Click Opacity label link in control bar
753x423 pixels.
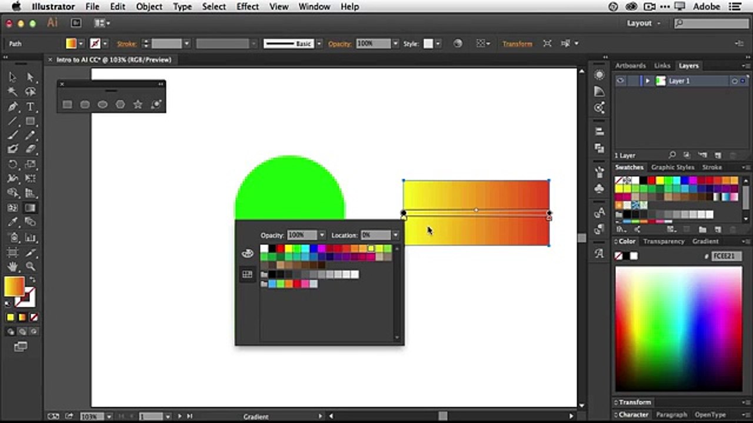339,43
